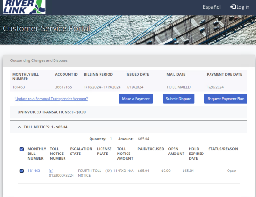Click the Customer Service Portal banner image
The image size is (256, 197).
128,30
